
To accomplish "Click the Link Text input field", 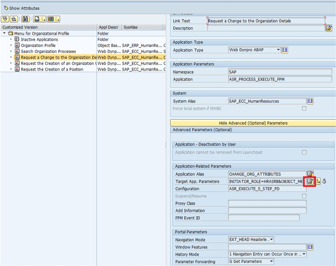I will click(266, 21).
